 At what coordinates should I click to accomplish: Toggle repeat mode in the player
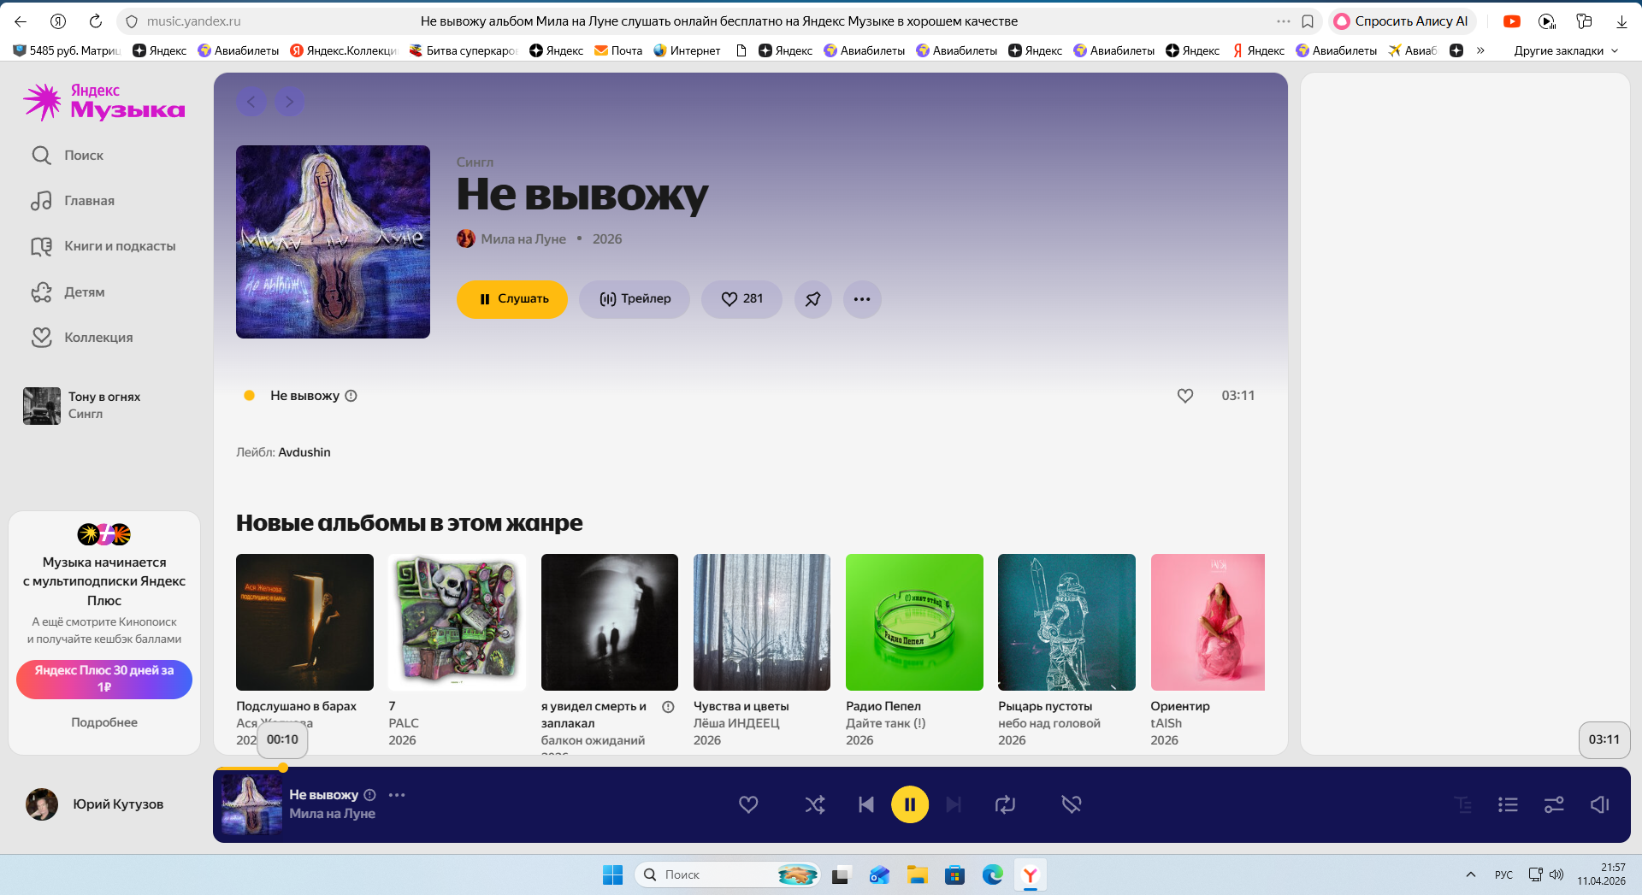1005,804
